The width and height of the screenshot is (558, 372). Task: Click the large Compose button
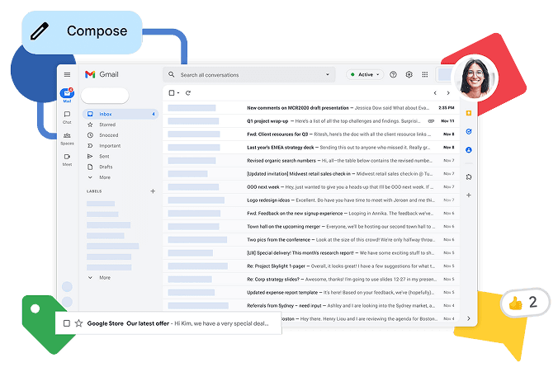click(82, 32)
